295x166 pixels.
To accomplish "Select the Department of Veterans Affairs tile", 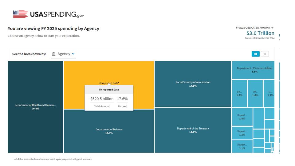I will 254,70.
